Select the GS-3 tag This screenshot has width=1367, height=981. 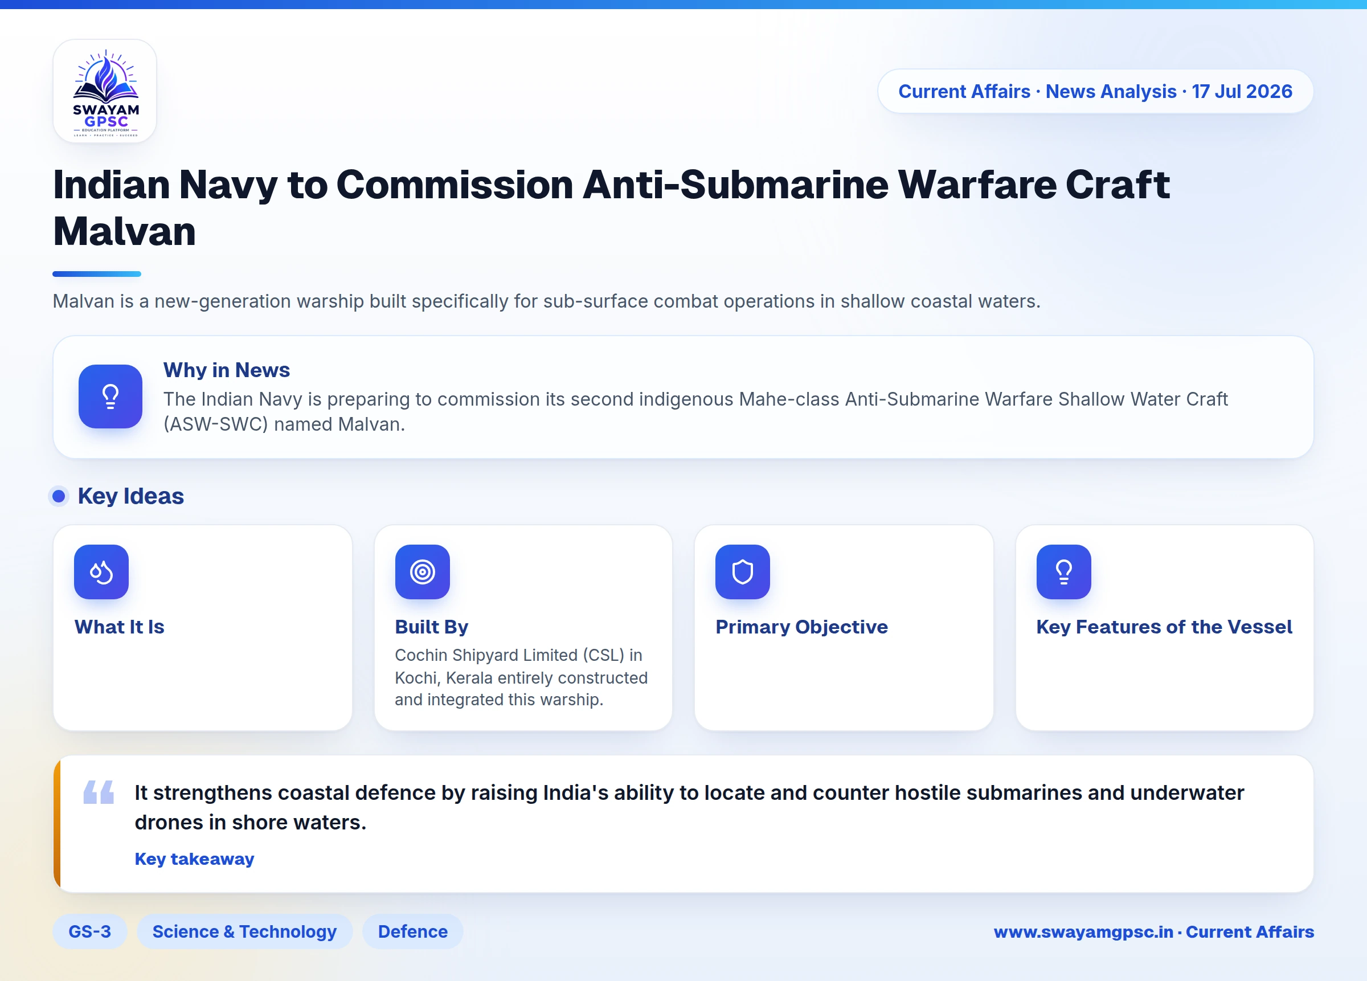(x=90, y=931)
